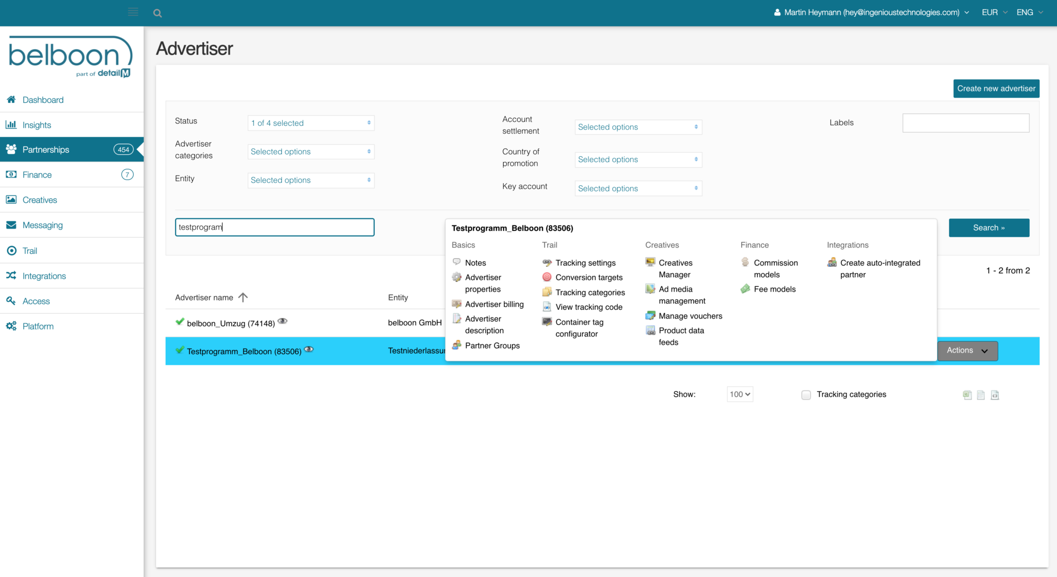Open the Status filter dropdown
The height and width of the screenshot is (577, 1057).
(x=311, y=123)
